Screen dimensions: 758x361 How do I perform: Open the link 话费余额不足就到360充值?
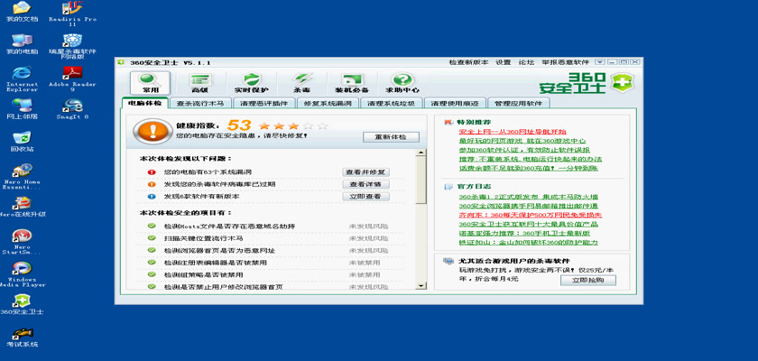(x=529, y=168)
